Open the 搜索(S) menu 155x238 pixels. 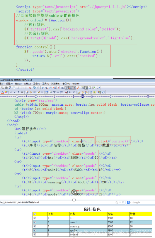[18, 84]
